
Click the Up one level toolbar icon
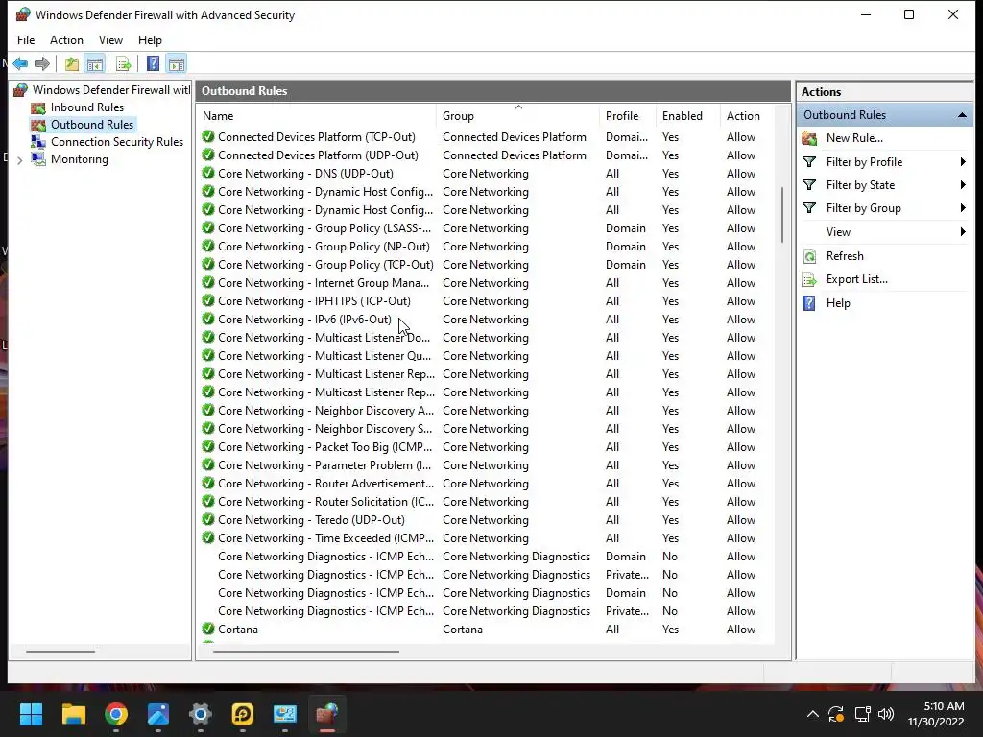coord(71,63)
